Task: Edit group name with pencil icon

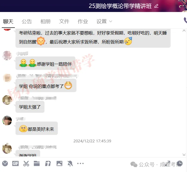Action: click(156, 6)
